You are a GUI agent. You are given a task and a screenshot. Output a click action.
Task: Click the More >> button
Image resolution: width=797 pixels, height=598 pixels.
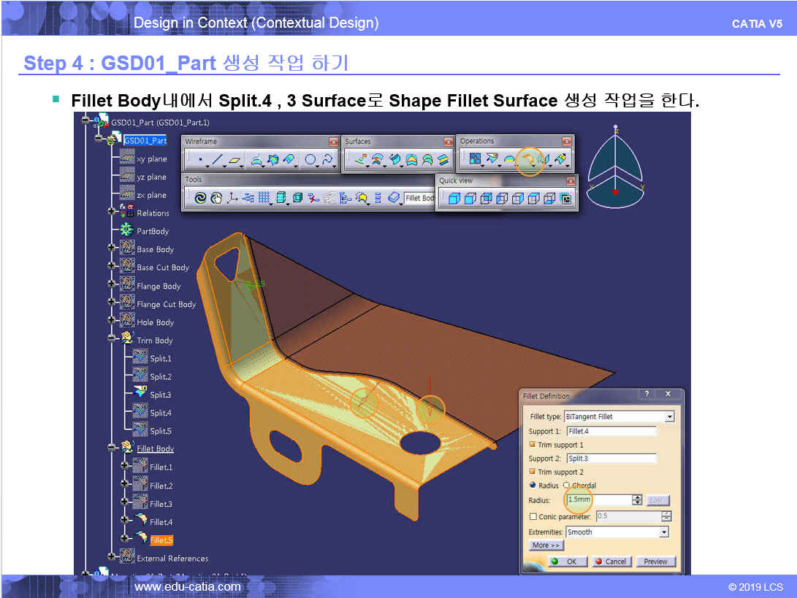click(546, 545)
